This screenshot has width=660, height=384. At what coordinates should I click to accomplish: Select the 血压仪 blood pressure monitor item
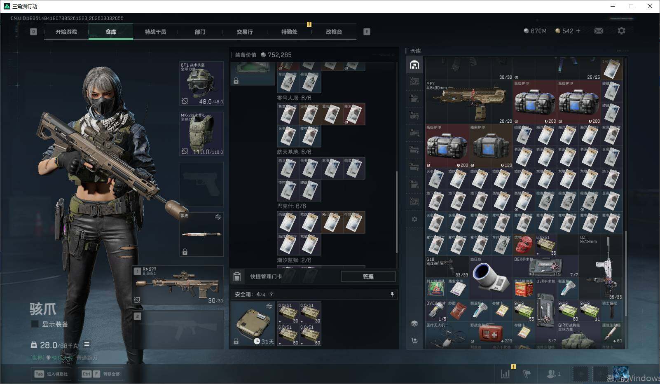pyautogui.click(x=491, y=278)
